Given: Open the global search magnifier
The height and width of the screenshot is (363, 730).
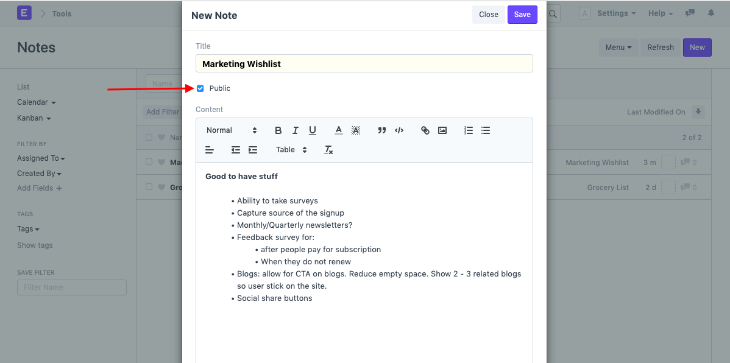Looking at the screenshot, I should [552, 13].
